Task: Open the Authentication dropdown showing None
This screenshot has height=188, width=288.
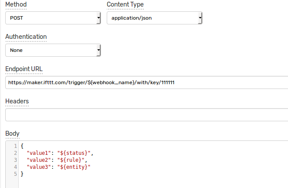Action: click(53, 50)
